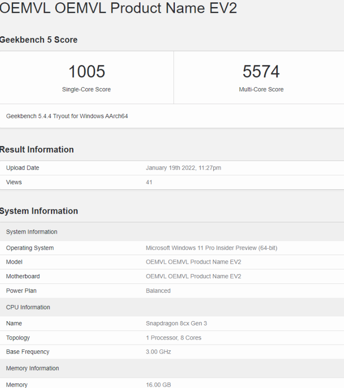The image size is (344, 388).
Task: Click the single-core score value 1005
Action: click(87, 72)
